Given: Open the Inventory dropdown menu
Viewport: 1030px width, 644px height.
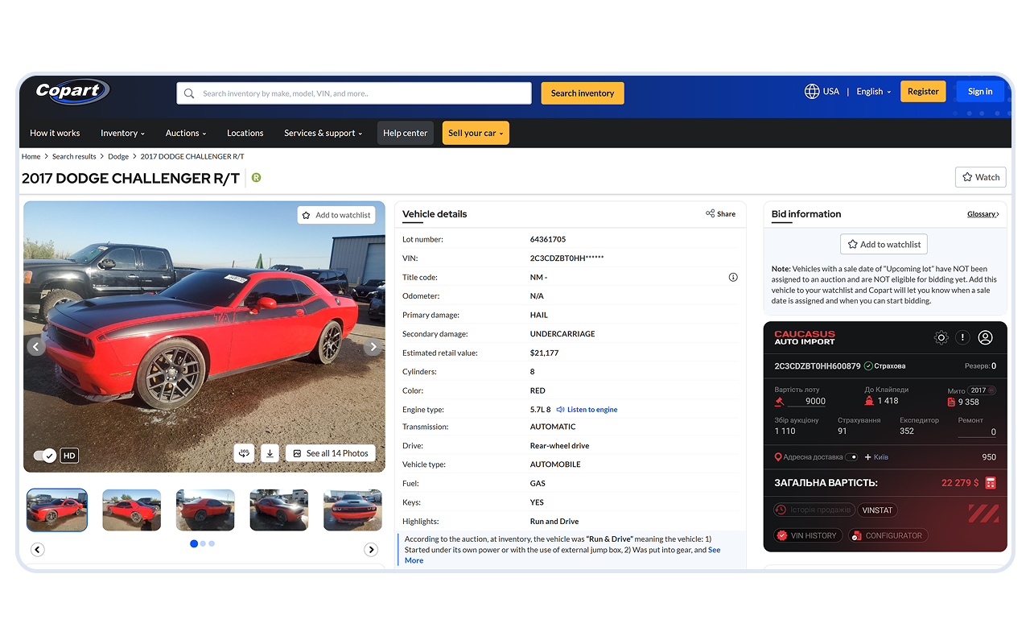Looking at the screenshot, I should (x=122, y=133).
